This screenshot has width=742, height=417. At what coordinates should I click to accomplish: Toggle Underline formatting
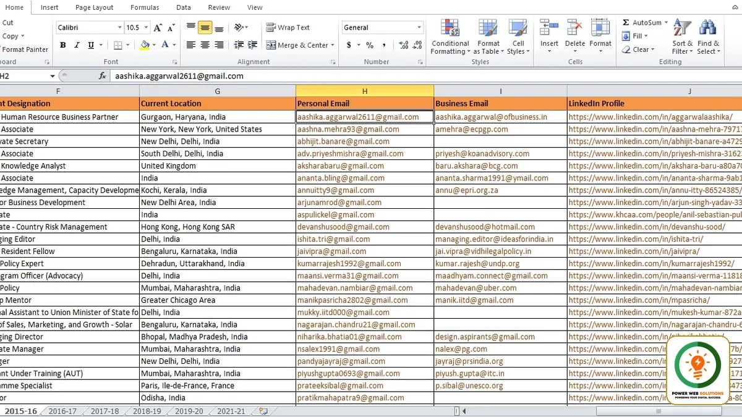click(x=91, y=45)
